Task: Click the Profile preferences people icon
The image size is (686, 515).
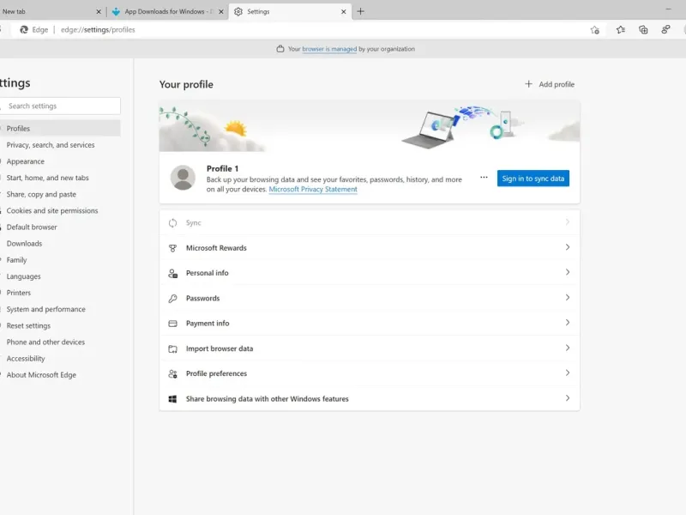Action: pyautogui.click(x=173, y=374)
